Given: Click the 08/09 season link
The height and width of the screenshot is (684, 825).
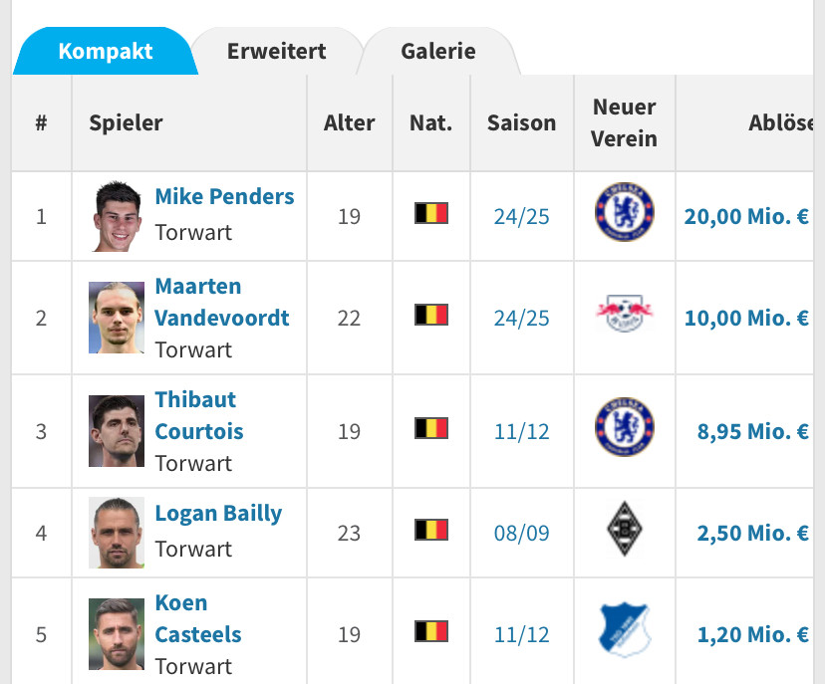Looking at the screenshot, I should point(521,533).
